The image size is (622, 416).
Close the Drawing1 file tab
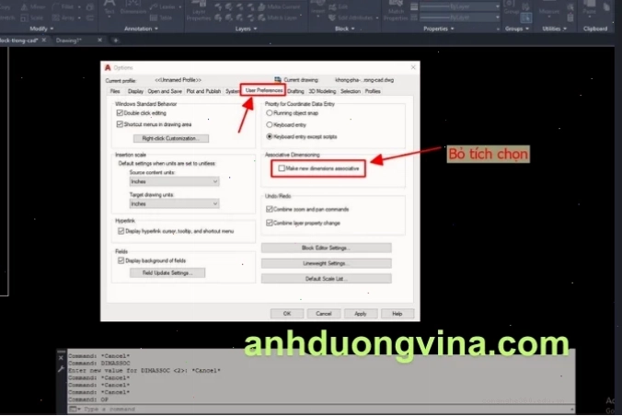(99, 40)
